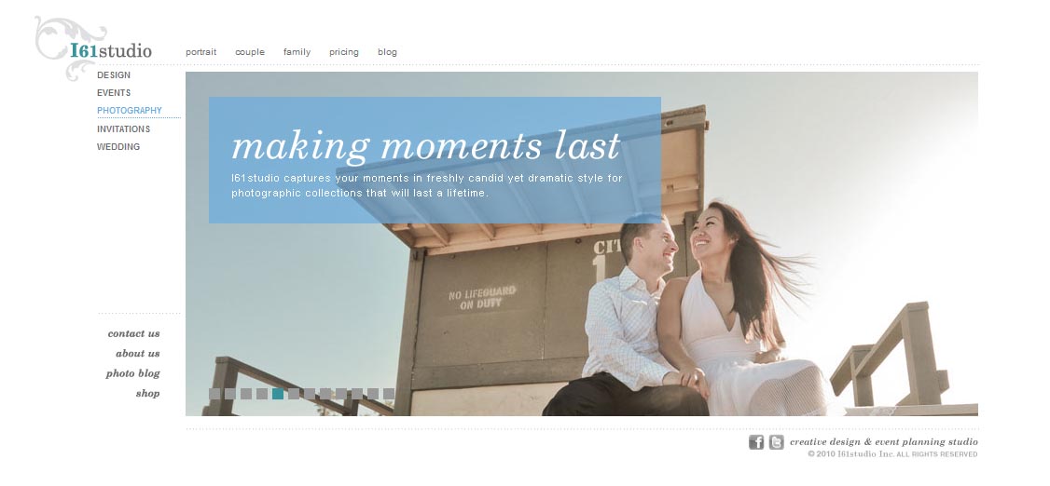Open INVITATIONS in the side menu
This screenshot has height=486, width=1050.
coord(123,129)
